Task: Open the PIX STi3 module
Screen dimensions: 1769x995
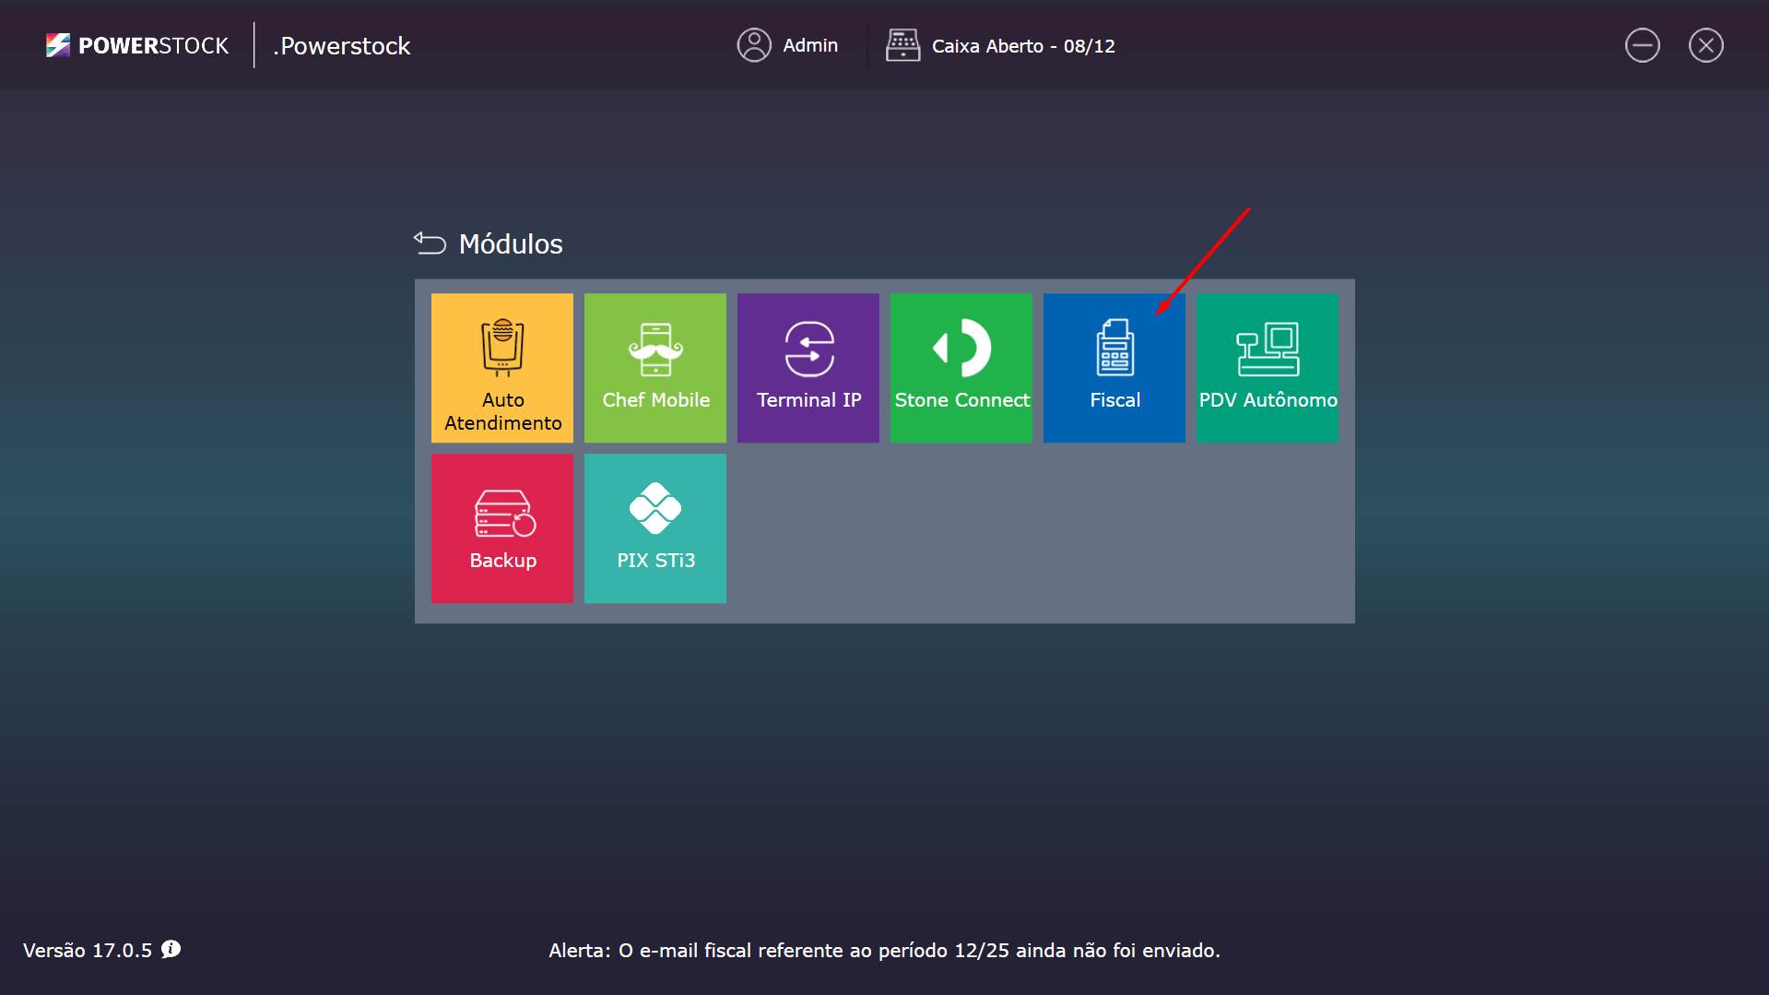Action: [655, 528]
